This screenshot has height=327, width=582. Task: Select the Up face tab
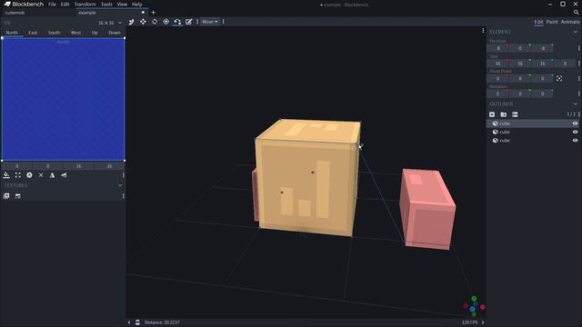(x=95, y=33)
